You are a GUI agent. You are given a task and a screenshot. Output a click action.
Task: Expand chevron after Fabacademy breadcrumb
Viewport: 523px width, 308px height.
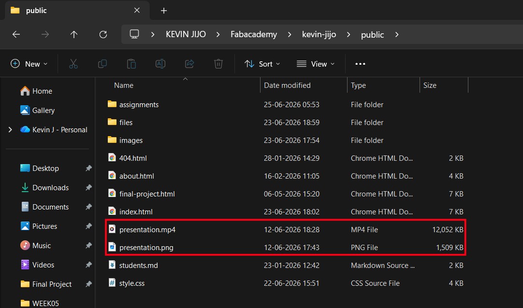pos(290,34)
